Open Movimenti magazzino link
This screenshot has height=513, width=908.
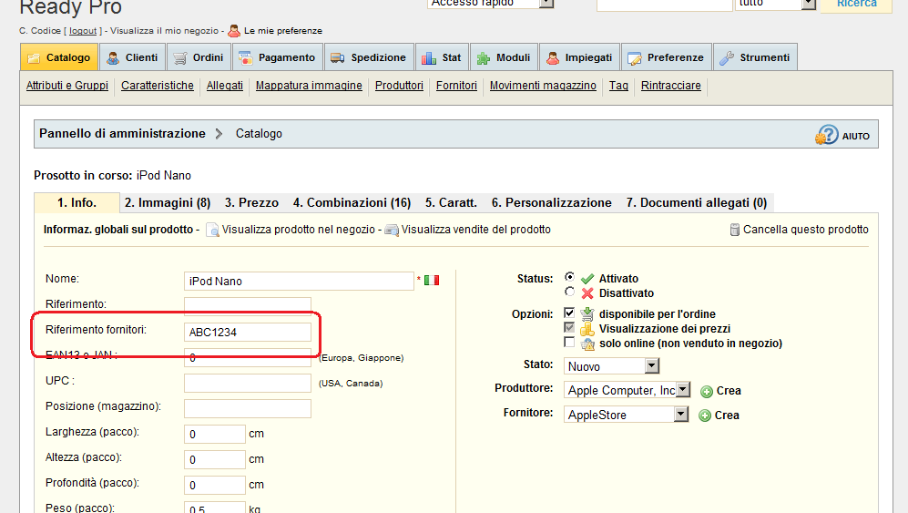coord(543,86)
